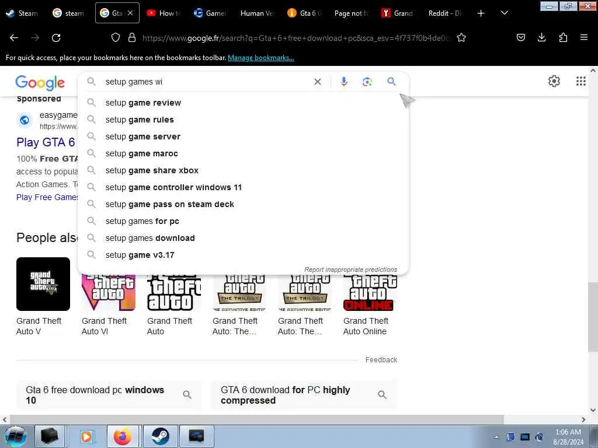Select suggestion setup game review
Viewport: 598px width, 448px height.
pyautogui.click(x=244, y=103)
